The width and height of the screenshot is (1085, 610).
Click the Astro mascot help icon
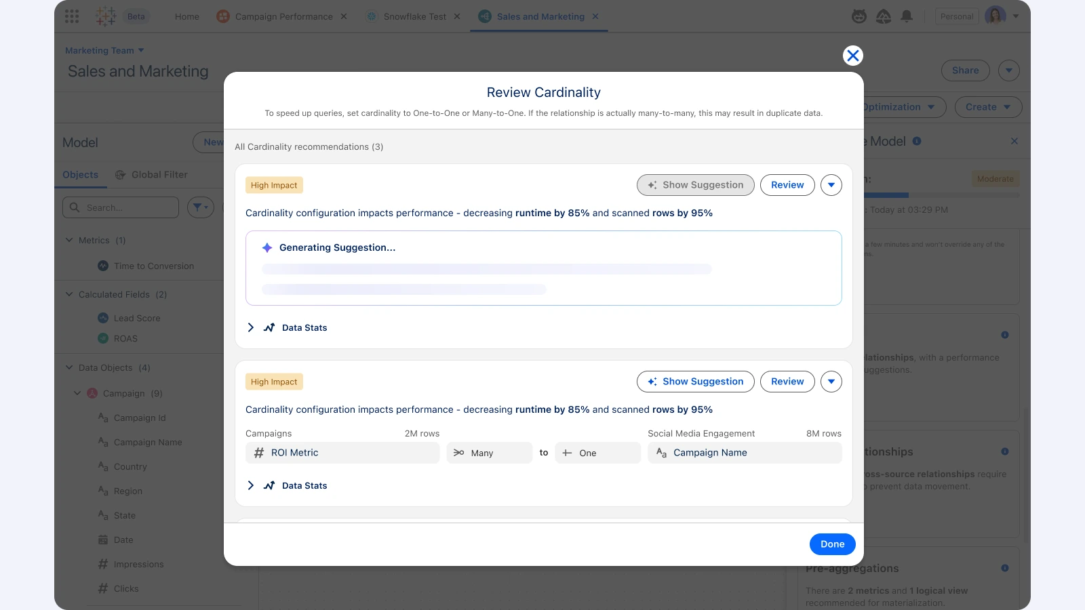click(859, 16)
